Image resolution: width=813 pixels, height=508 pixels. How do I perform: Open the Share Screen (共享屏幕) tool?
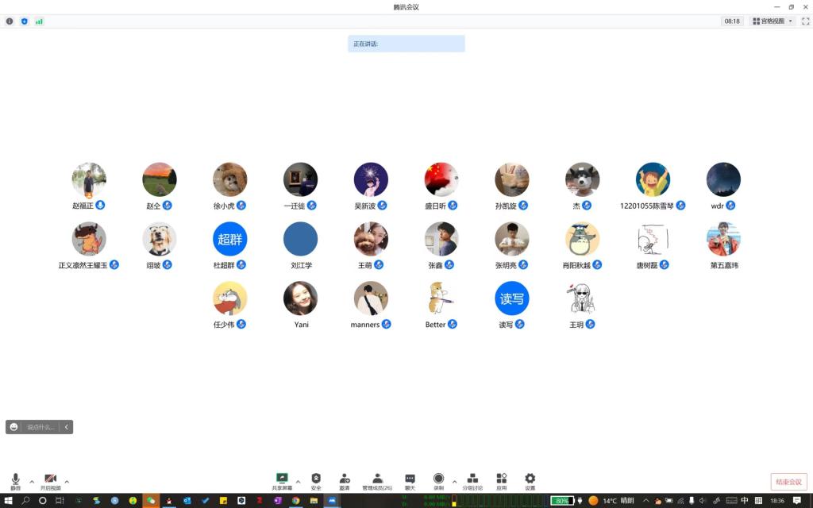[281, 480]
